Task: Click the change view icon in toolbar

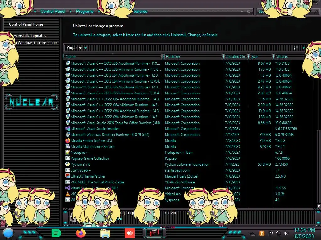Action: point(296,48)
